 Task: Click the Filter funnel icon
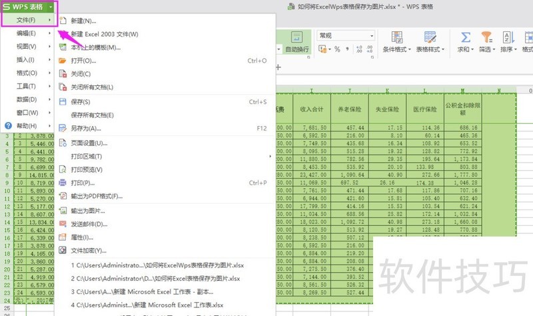(x=487, y=37)
